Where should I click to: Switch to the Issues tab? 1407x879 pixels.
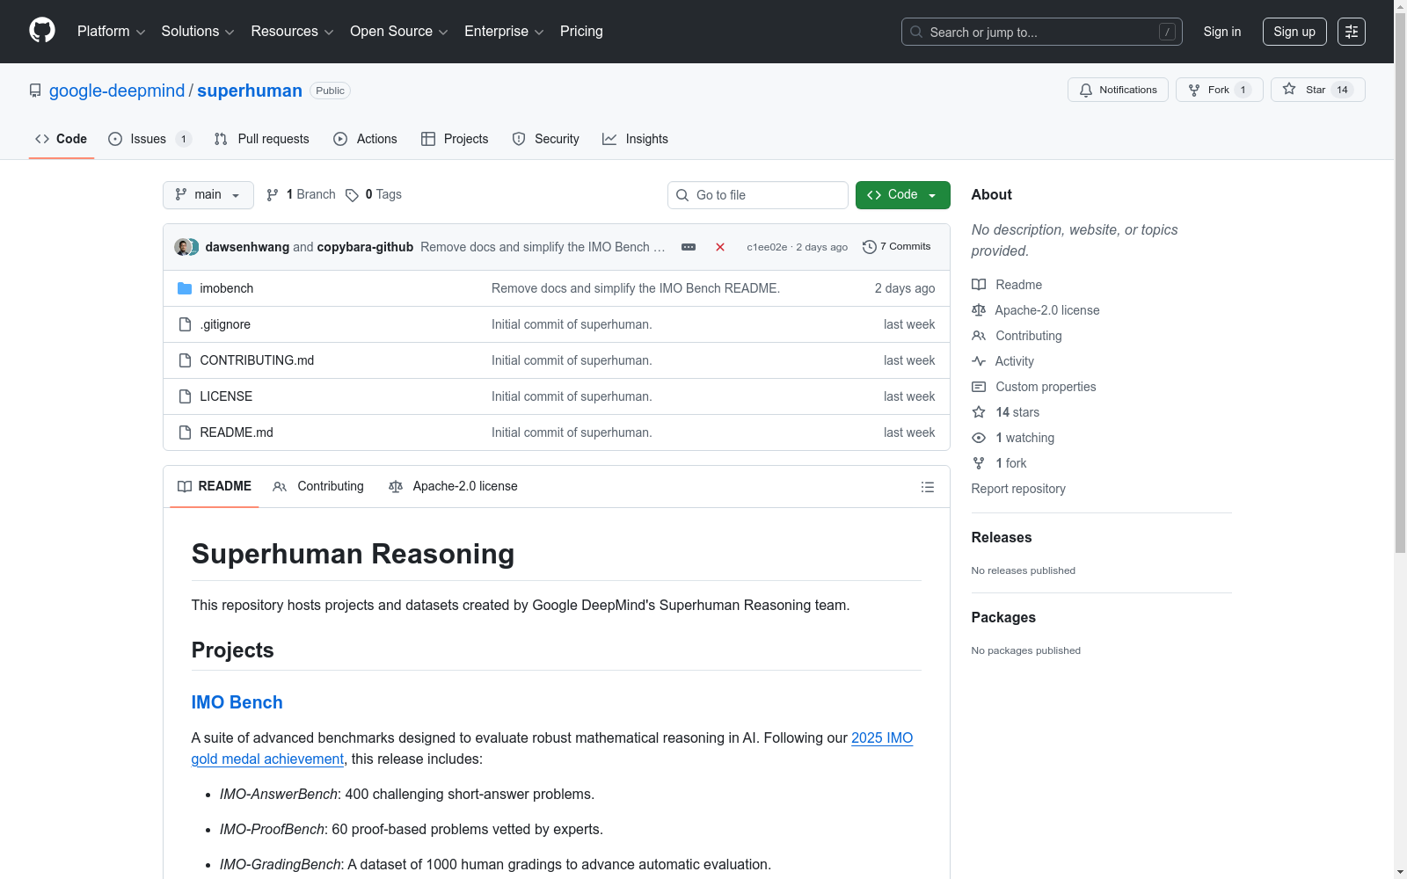coord(149,139)
